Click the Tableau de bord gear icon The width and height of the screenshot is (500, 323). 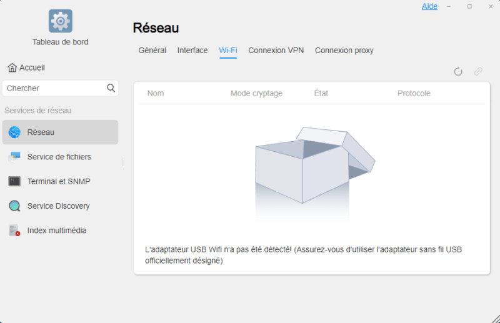[60, 21]
